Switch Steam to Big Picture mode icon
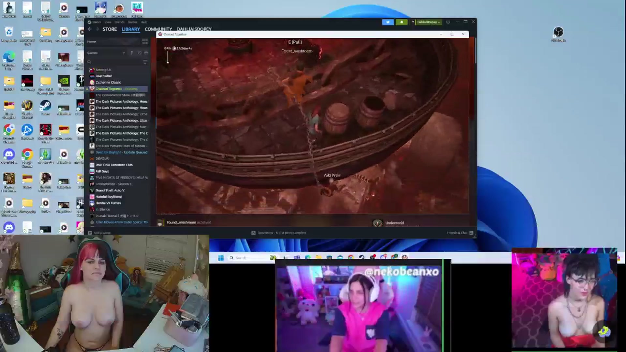Viewport: 626px width, 352px height. [448, 22]
